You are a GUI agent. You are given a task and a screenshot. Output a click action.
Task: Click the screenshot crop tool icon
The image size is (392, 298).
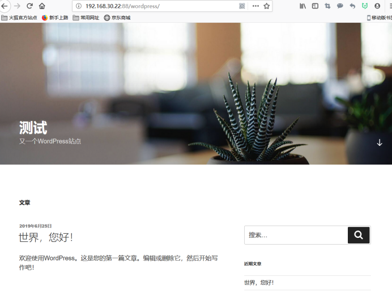click(327, 6)
